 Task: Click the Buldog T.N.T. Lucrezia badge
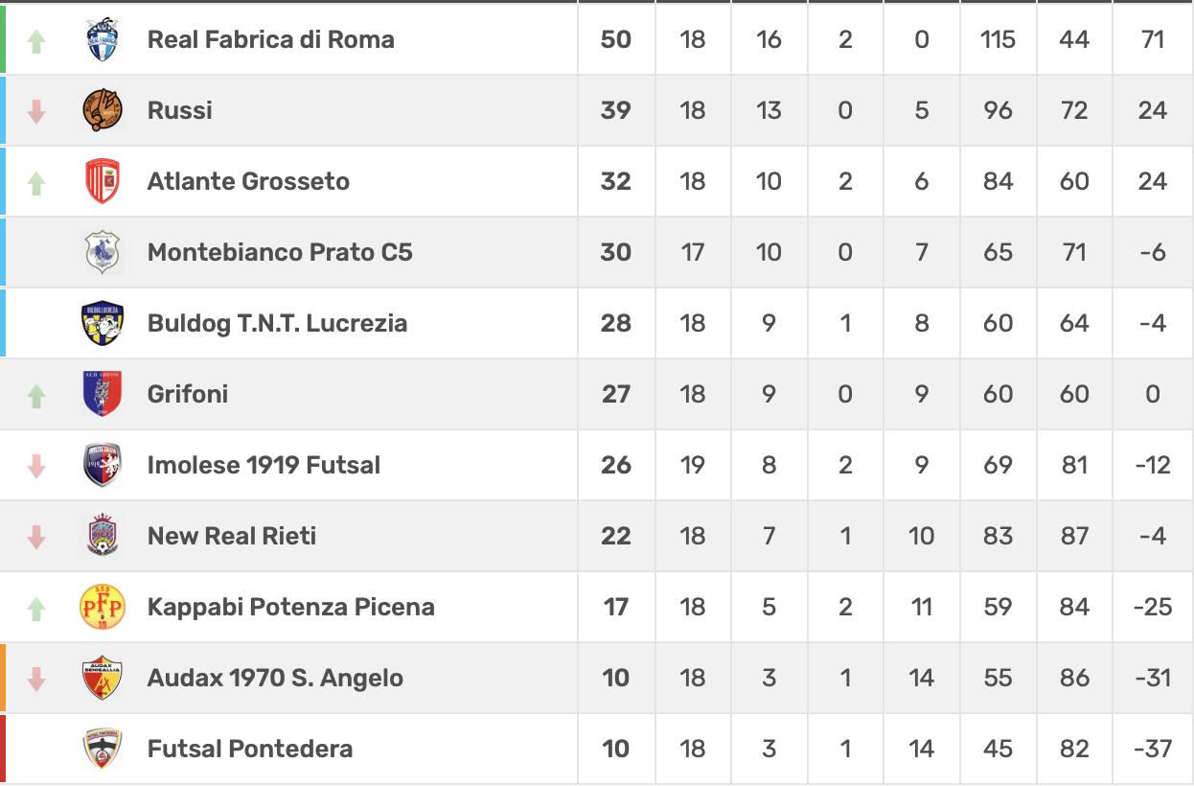click(103, 324)
